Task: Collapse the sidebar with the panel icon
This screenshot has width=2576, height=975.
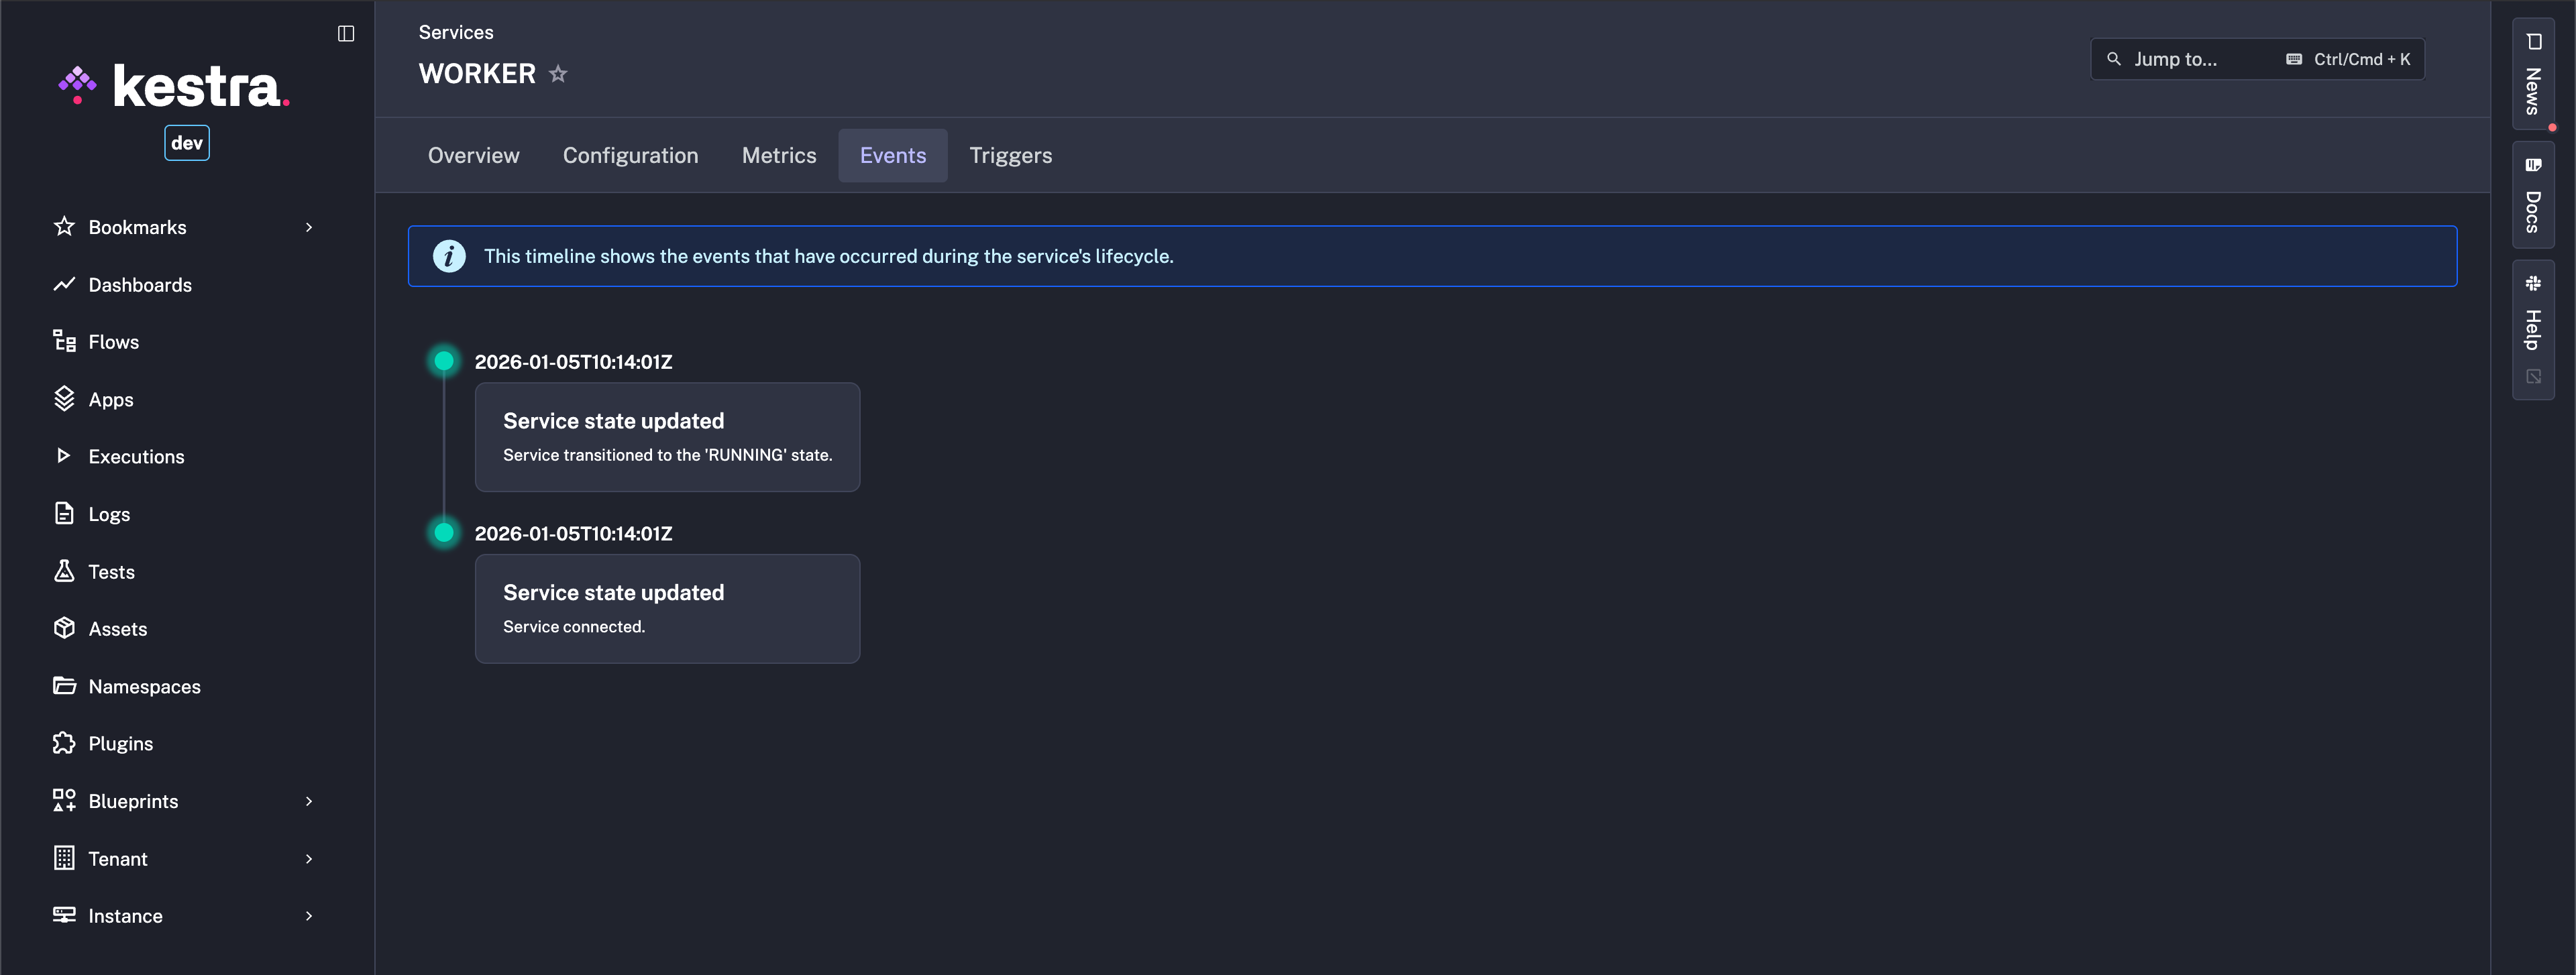Action: (x=346, y=34)
